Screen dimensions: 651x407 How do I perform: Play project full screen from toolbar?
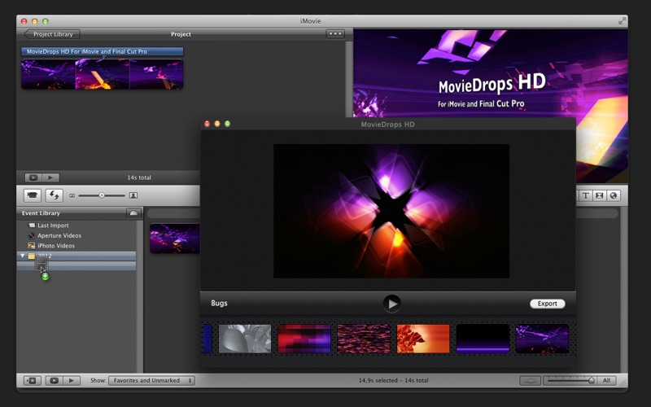[x=33, y=177]
